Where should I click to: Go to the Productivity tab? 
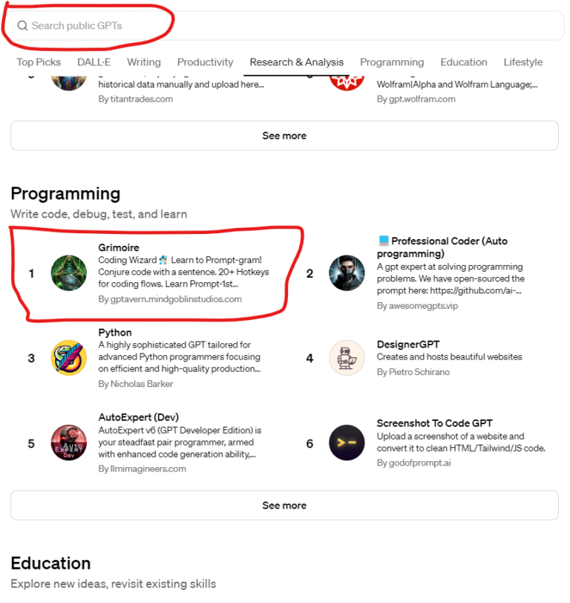pyautogui.click(x=205, y=62)
